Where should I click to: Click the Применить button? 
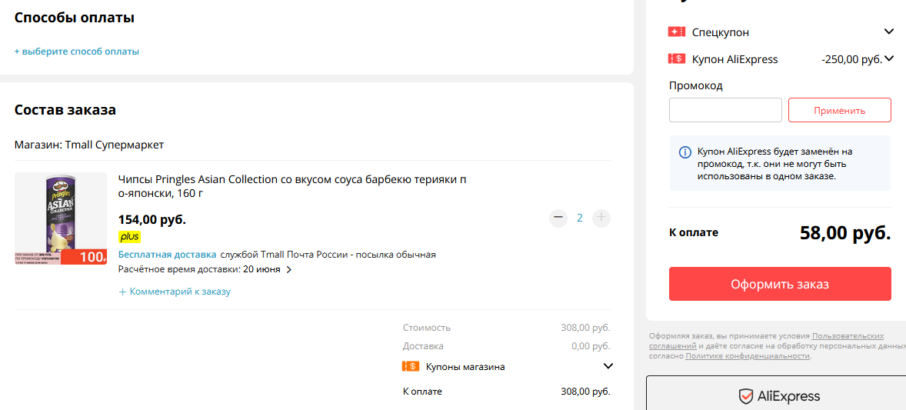[x=840, y=110]
